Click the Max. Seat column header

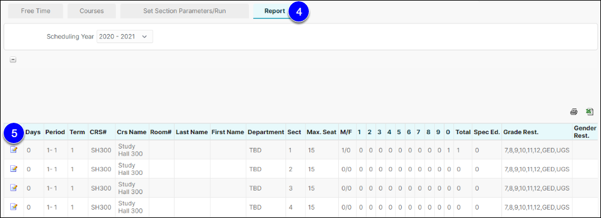pyautogui.click(x=321, y=132)
